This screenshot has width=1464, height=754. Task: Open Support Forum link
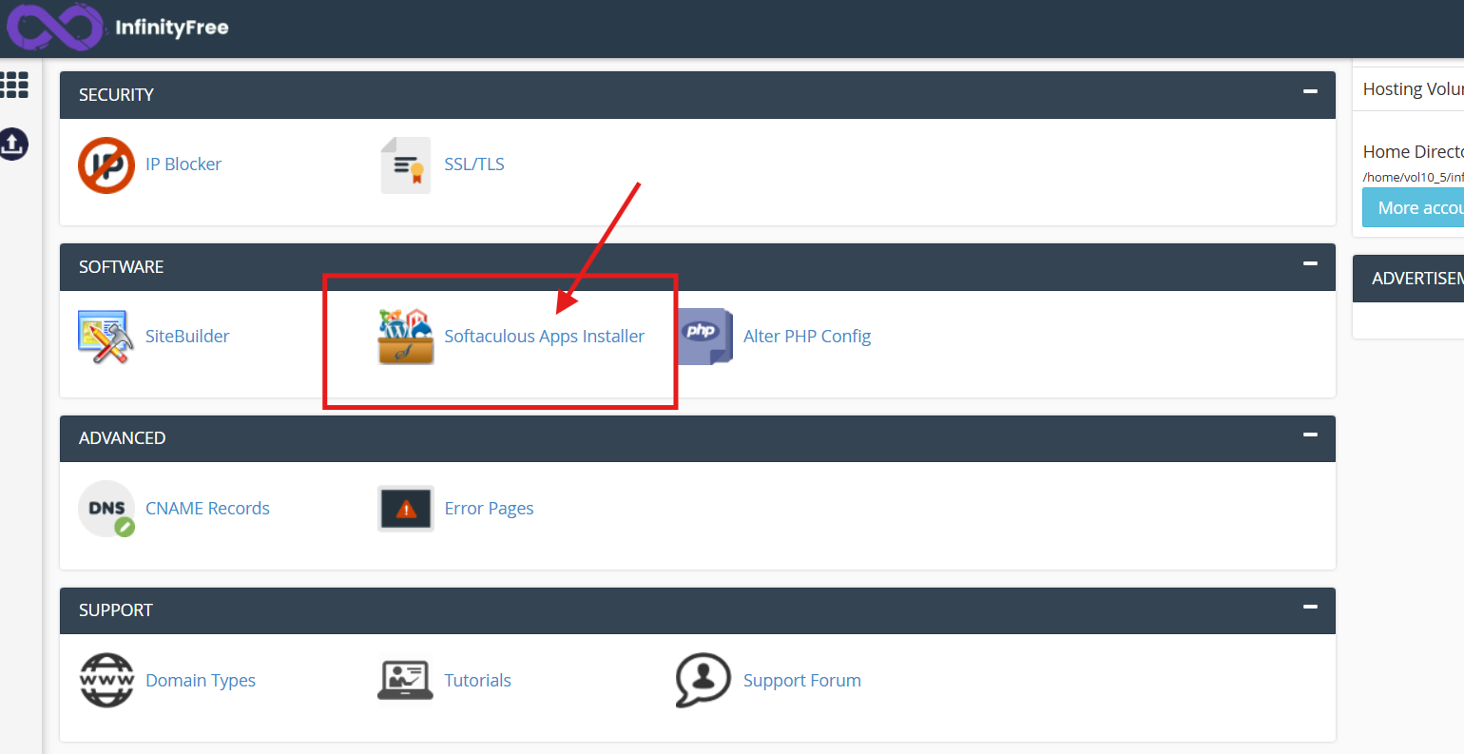pyautogui.click(x=802, y=681)
